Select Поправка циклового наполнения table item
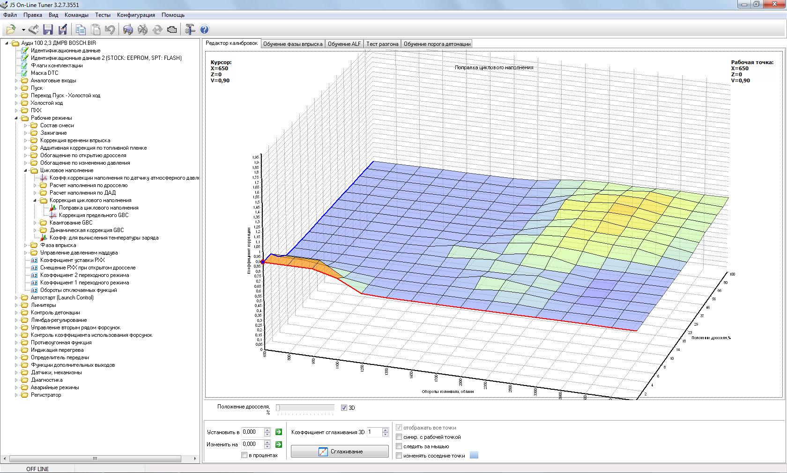Viewport: 787px width, 473px height. click(99, 208)
